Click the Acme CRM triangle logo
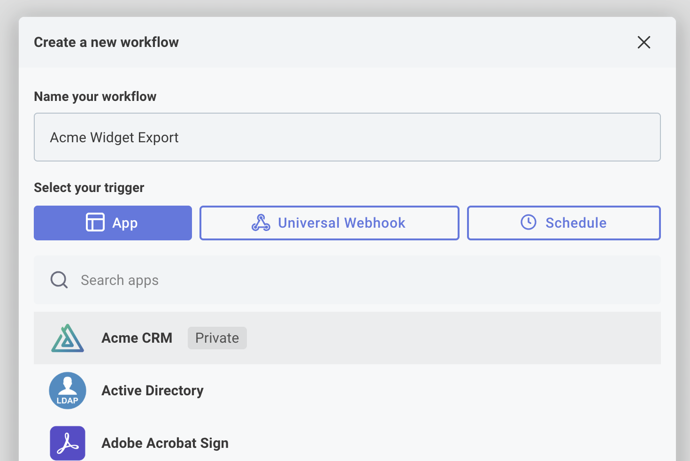690x461 pixels. coord(68,338)
